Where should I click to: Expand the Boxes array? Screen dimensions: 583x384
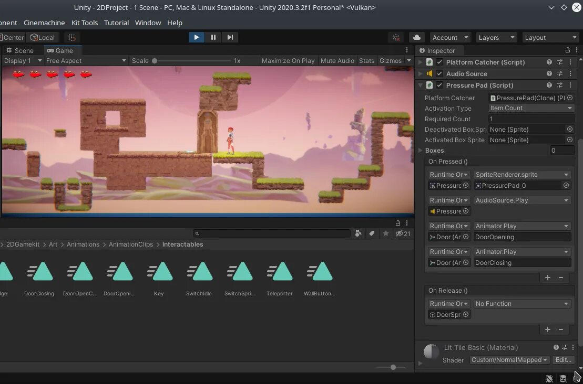pyautogui.click(x=421, y=150)
